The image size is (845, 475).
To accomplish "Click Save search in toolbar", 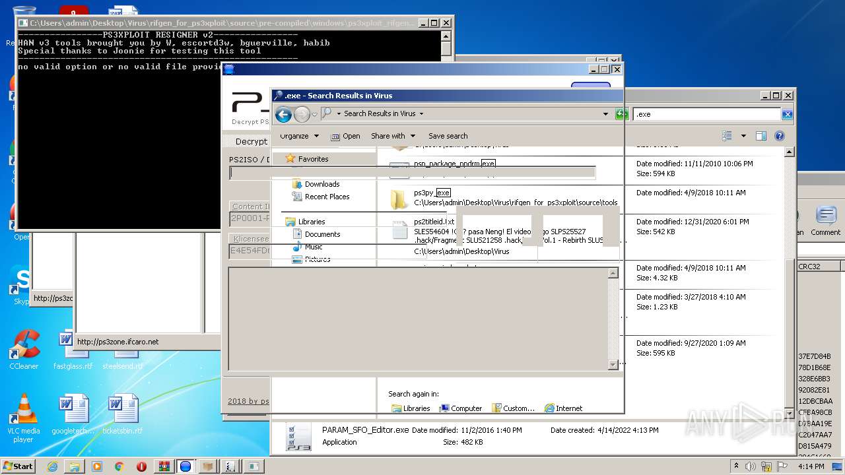I will pyautogui.click(x=448, y=136).
